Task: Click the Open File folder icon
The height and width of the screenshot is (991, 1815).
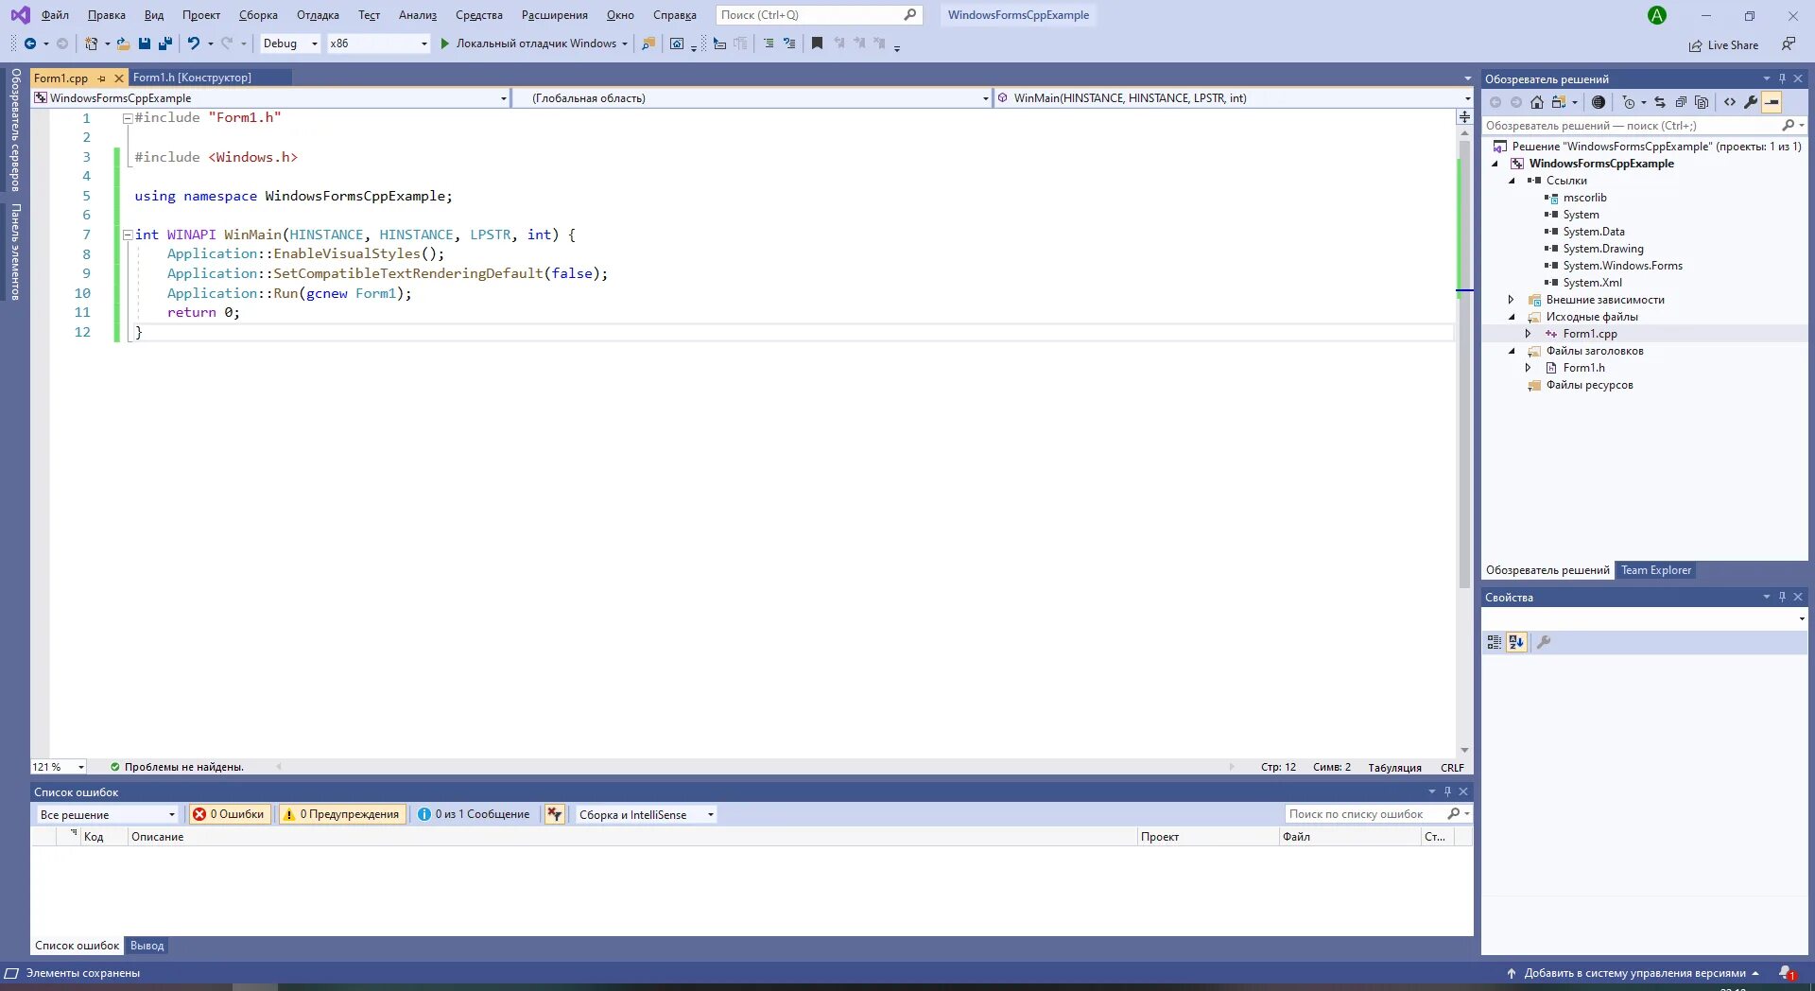Action: pos(123,43)
